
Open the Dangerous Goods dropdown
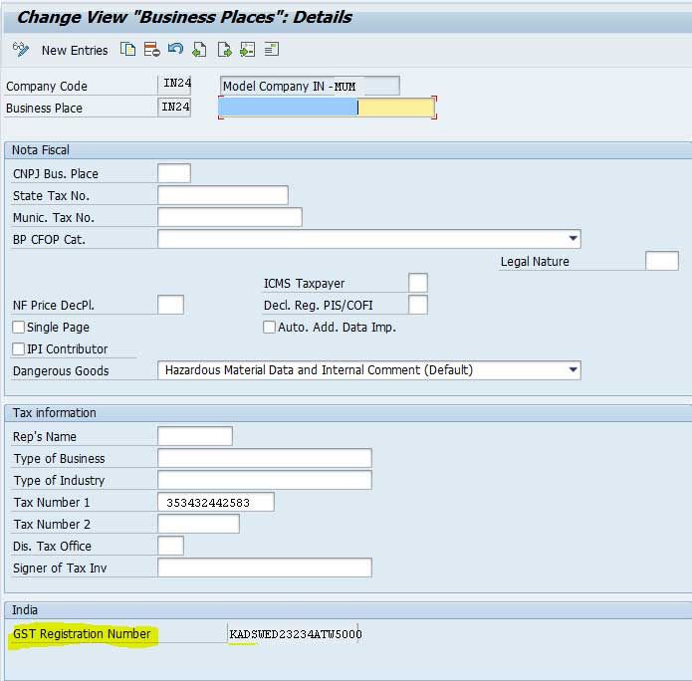(x=573, y=369)
